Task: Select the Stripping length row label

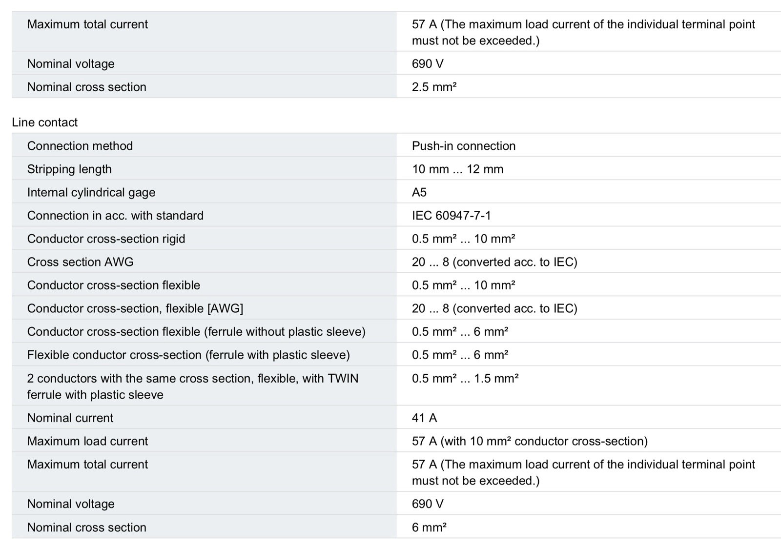Action: pyautogui.click(x=69, y=169)
